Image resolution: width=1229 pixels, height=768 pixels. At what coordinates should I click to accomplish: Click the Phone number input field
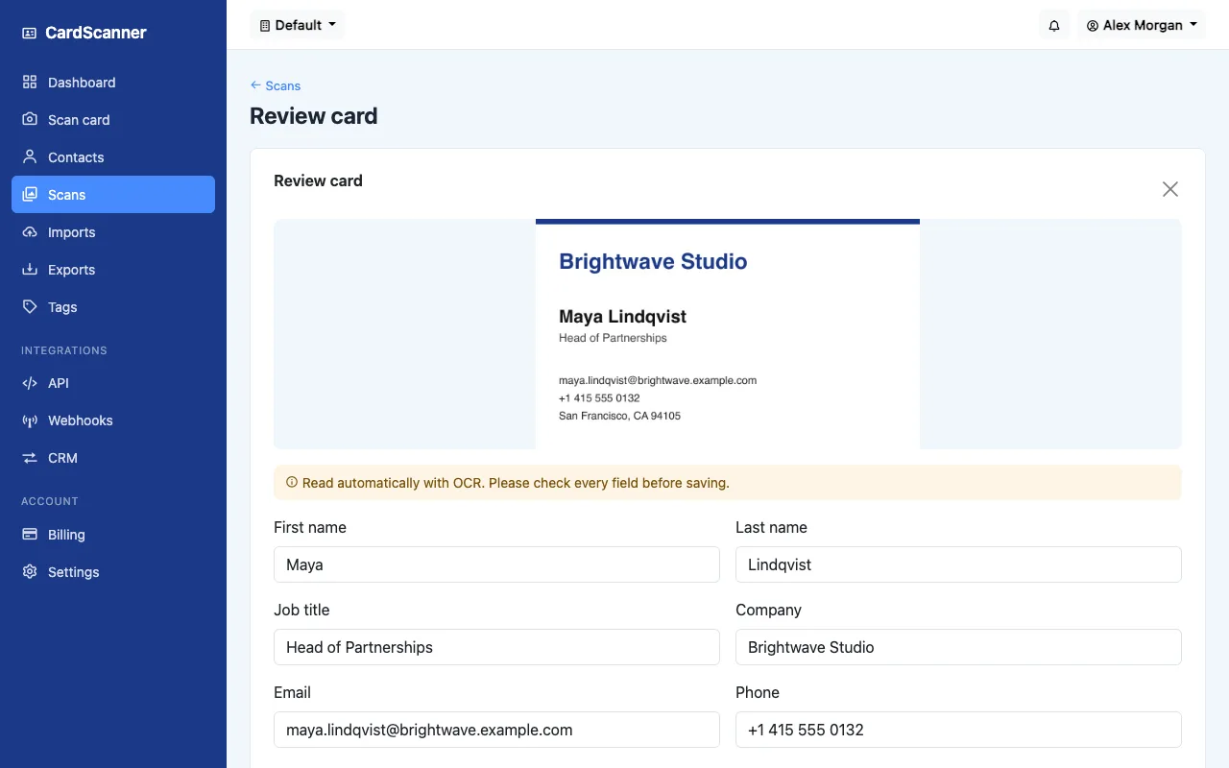click(958, 730)
